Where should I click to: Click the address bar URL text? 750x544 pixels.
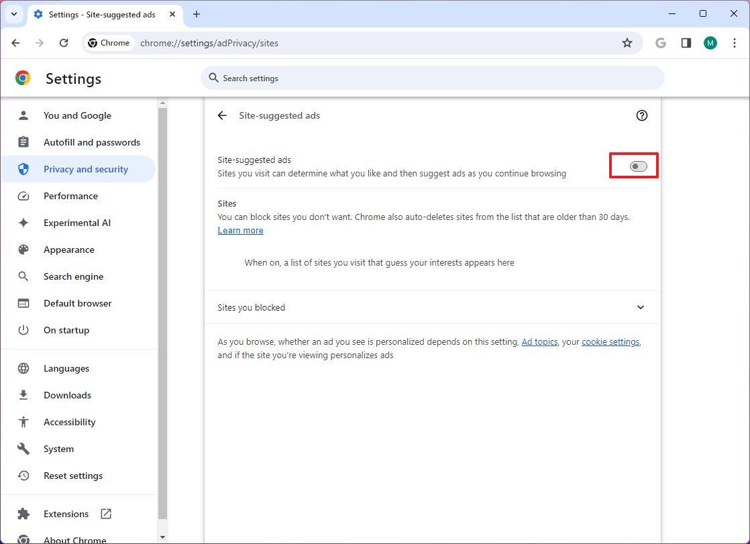pos(209,43)
